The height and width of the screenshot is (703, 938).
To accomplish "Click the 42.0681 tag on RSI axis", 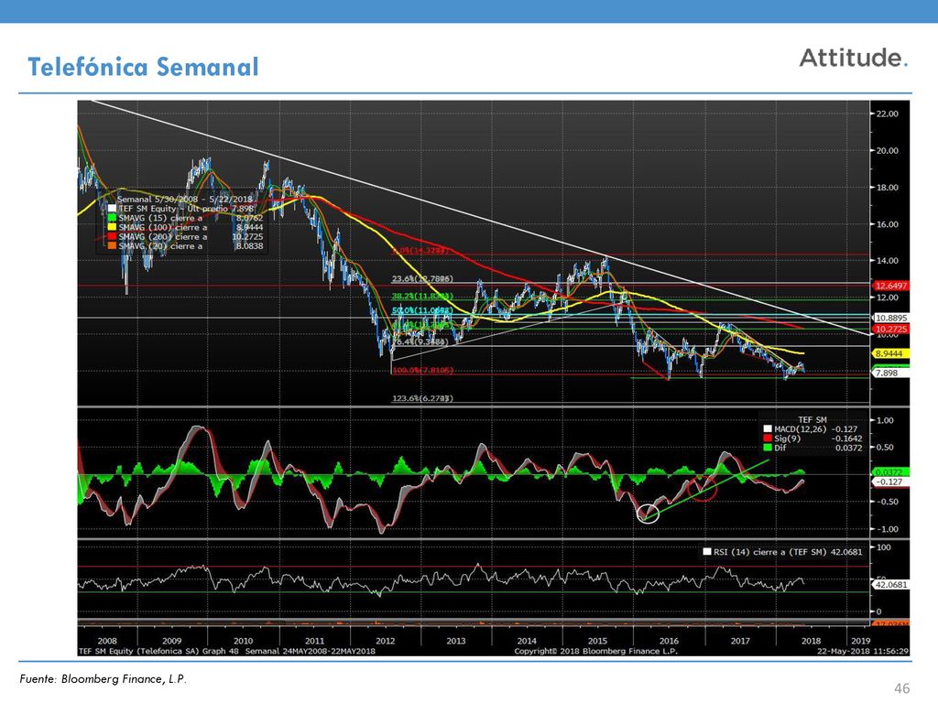I will pyautogui.click(x=891, y=585).
